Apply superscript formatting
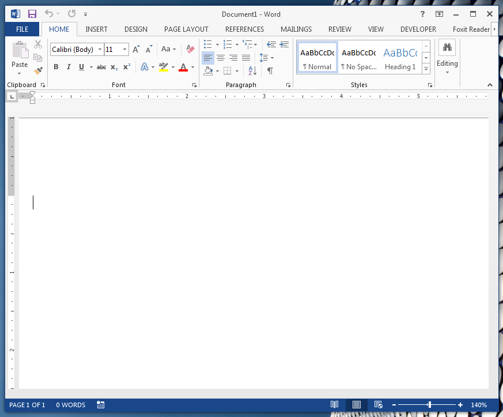 (x=127, y=67)
